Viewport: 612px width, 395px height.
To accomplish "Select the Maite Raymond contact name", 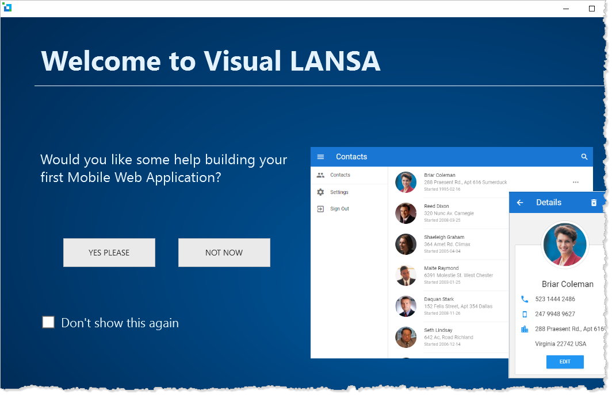I will pyautogui.click(x=441, y=268).
